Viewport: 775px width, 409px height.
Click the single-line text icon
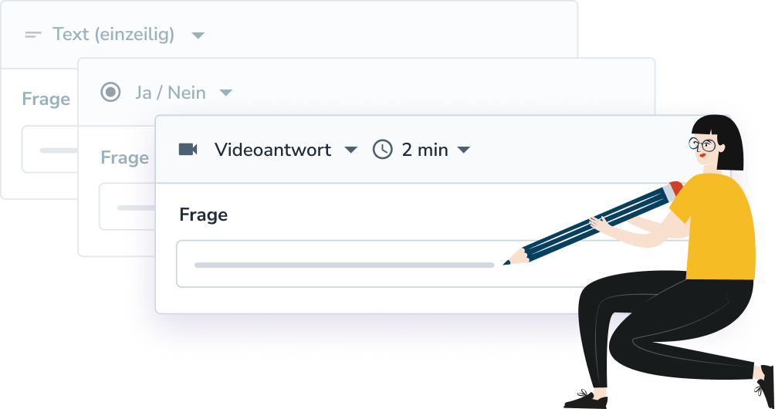33,35
